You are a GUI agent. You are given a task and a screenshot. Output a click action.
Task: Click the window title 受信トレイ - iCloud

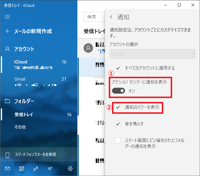point(19,6)
